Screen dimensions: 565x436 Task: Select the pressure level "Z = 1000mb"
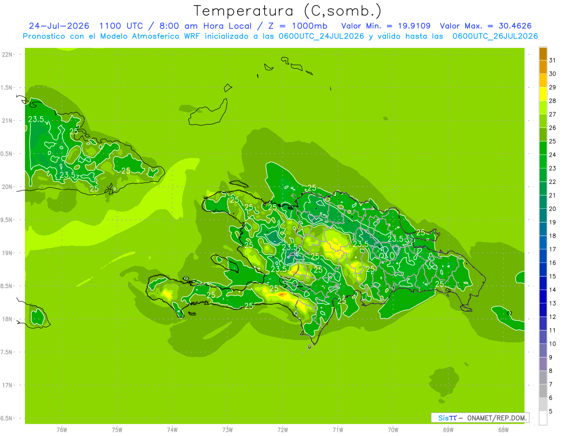coord(298,26)
